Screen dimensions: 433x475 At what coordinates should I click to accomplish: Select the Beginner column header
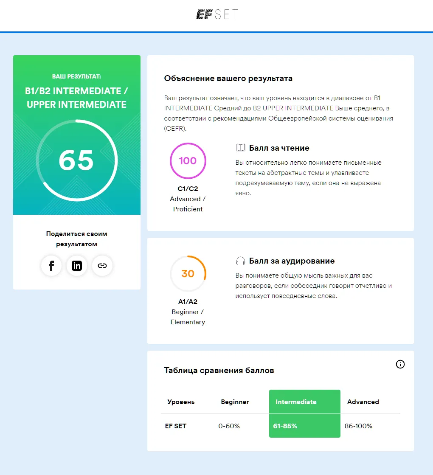point(235,402)
